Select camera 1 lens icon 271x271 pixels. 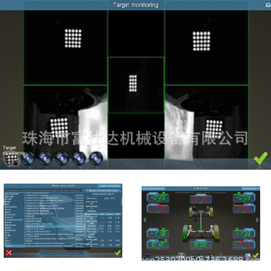(x=28, y=158)
